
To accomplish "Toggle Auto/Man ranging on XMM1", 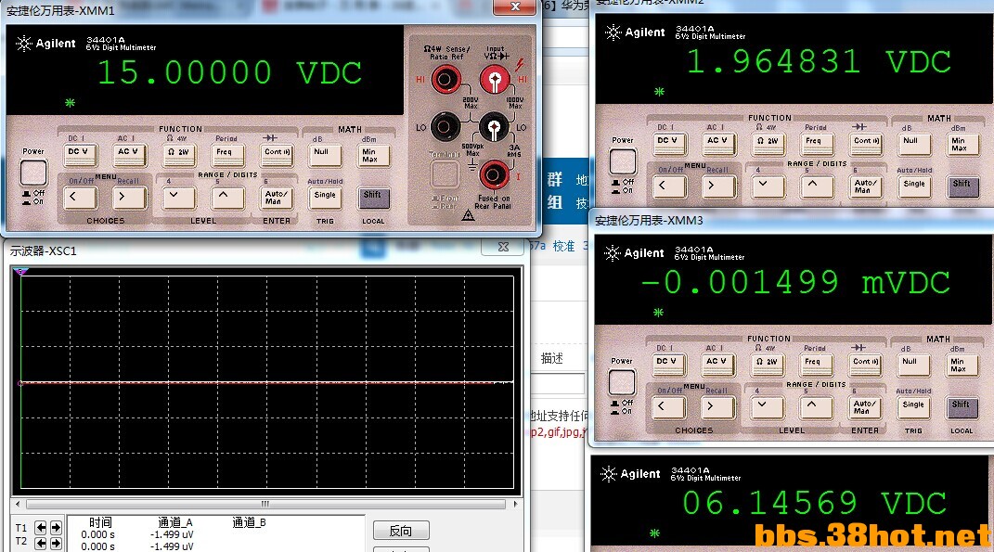I will [x=277, y=198].
